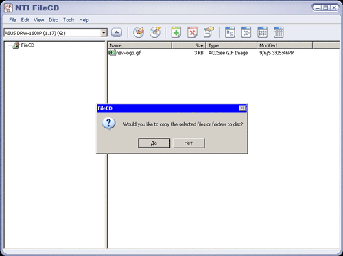Switch to small icons view
This screenshot has width=343, height=256.
tap(246, 32)
